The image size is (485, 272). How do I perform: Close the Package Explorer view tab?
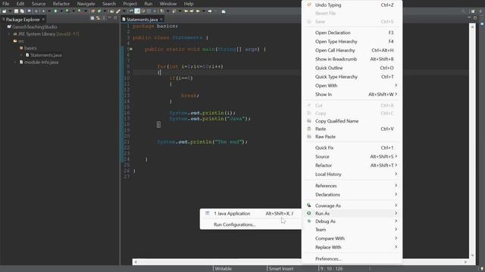click(x=43, y=20)
